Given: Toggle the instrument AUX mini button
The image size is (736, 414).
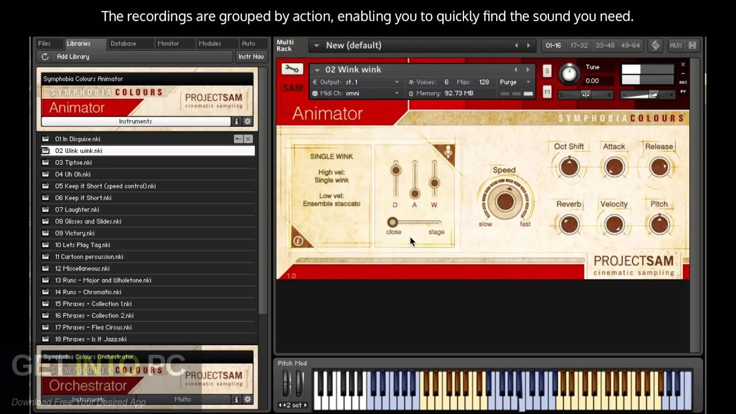Looking at the screenshot, I should [683, 82].
